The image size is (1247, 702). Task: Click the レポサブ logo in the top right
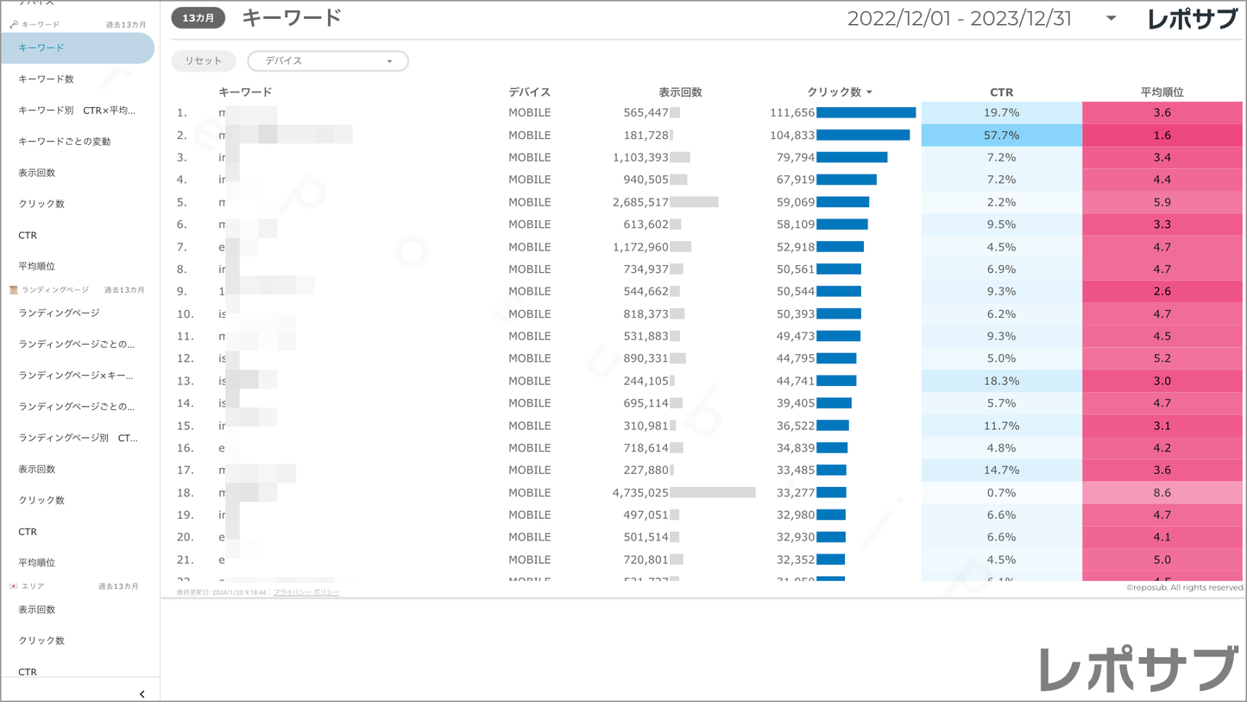1192,19
